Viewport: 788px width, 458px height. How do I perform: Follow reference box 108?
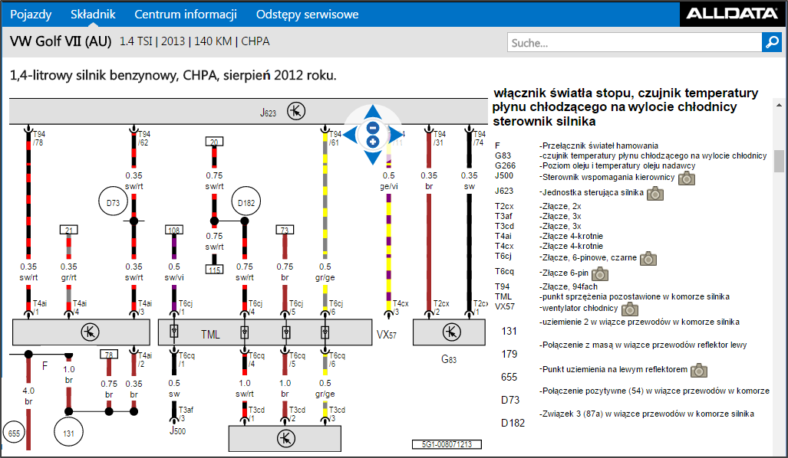click(x=174, y=230)
